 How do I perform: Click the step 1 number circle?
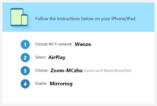coord(25,44)
